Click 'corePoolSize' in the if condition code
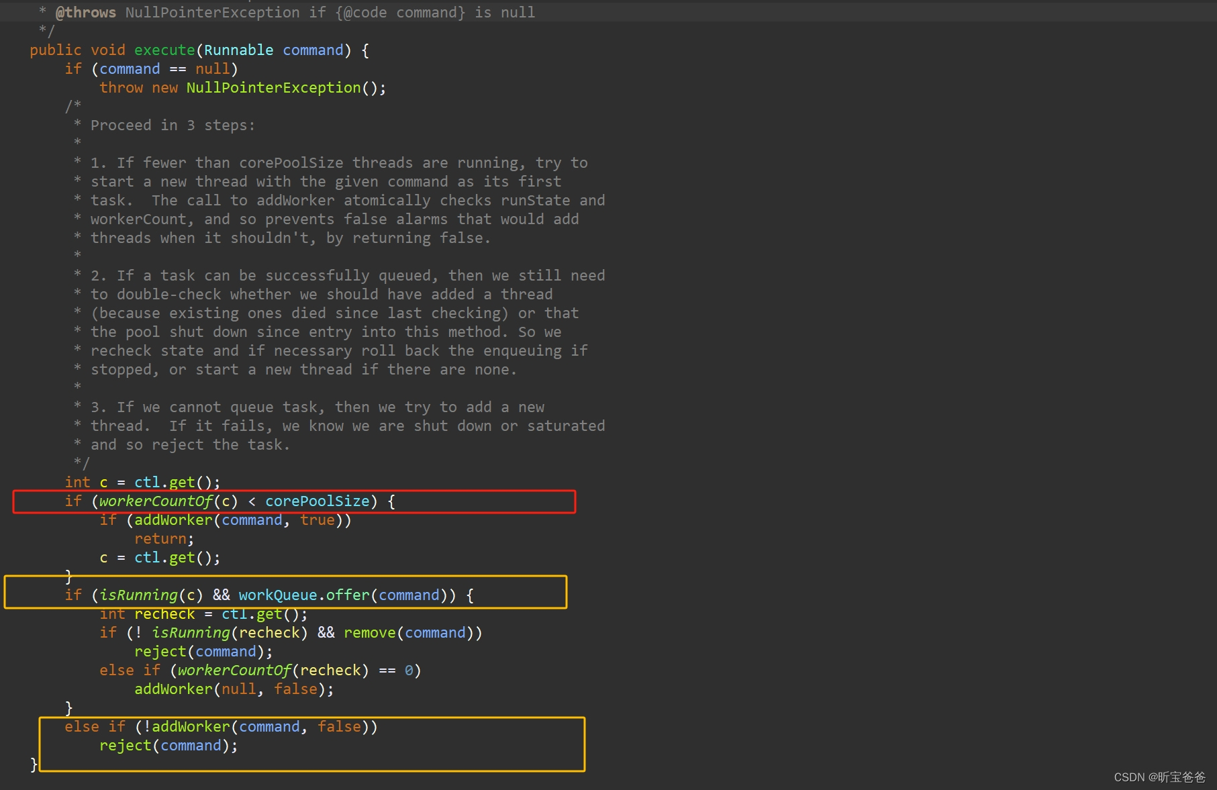 tap(318, 501)
